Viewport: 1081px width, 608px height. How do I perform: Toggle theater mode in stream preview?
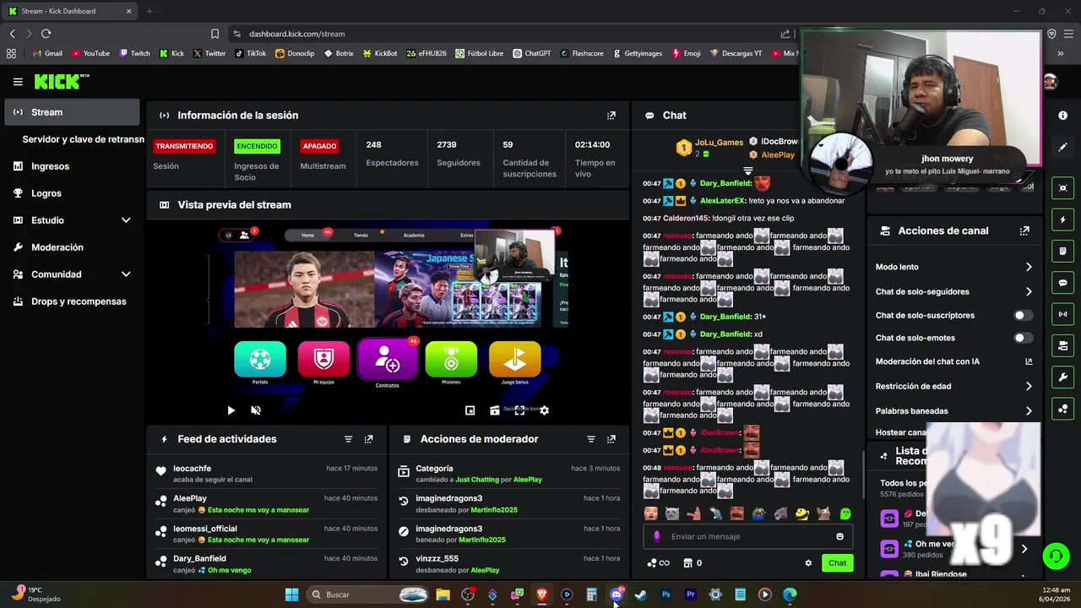click(495, 410)
